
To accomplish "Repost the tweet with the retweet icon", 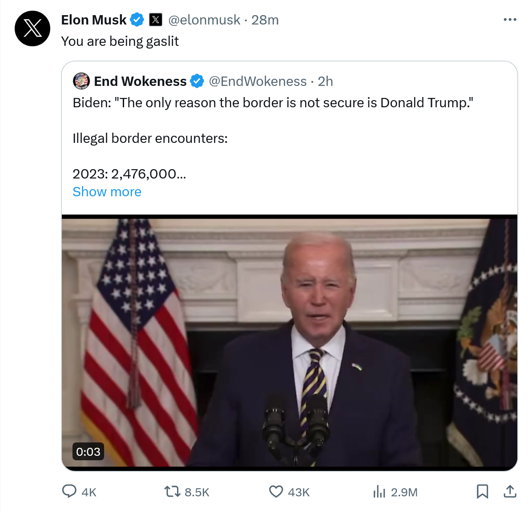I will point(172,491).
